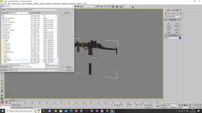This screenshot has width=202, height=113.
Task: Toggle the AutoGrid checkbox
Action: pos(176,22)
